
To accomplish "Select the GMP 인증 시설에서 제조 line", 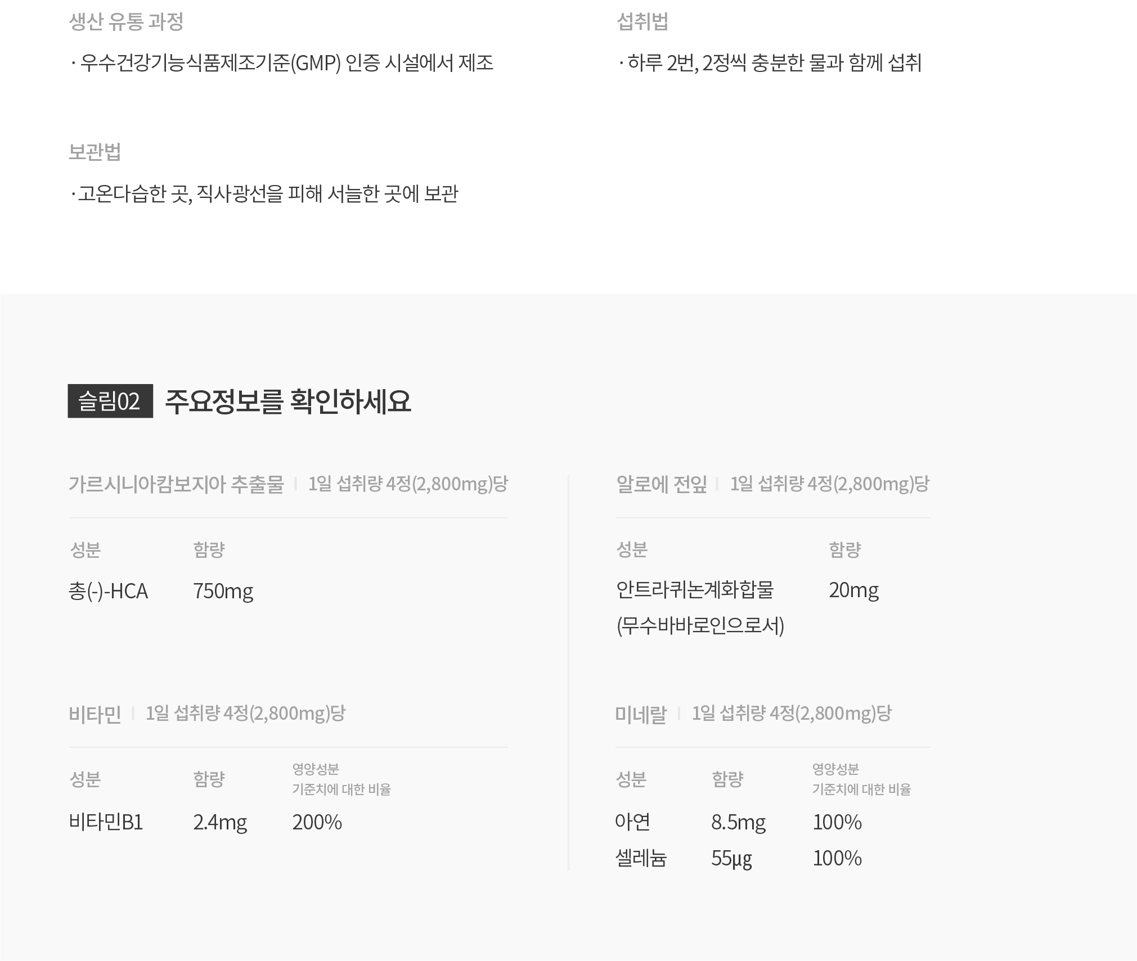I will (281, 62).
